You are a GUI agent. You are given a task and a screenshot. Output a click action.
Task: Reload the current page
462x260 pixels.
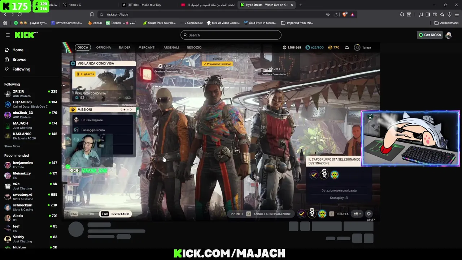tap(19, 14)
